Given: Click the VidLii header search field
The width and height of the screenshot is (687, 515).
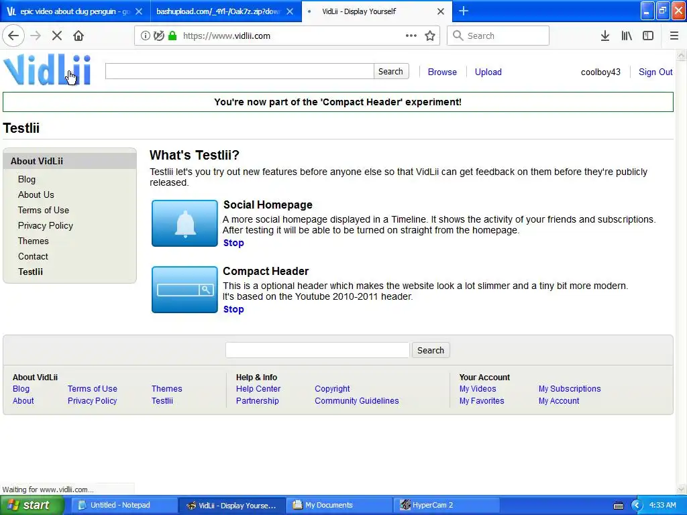Looking at the screenshot, I should click(x=240, y=71).
